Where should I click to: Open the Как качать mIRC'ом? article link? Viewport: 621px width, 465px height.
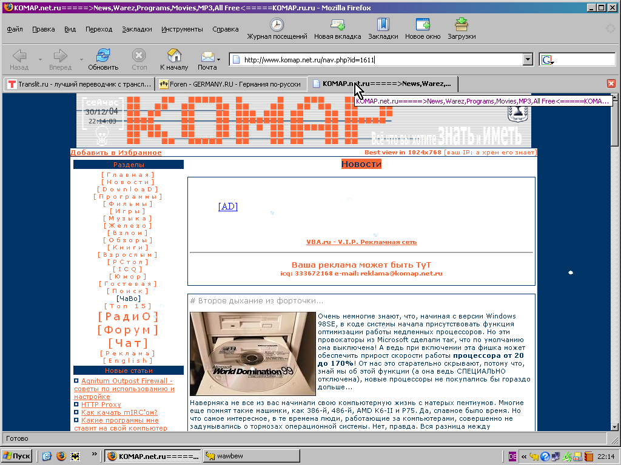coord(119,412)
